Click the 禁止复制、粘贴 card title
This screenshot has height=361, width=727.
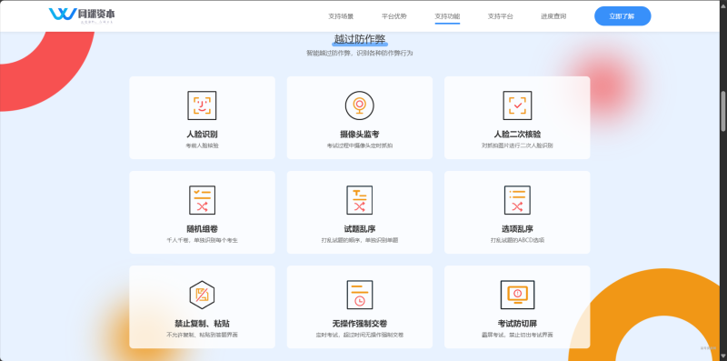coord(202,324)
